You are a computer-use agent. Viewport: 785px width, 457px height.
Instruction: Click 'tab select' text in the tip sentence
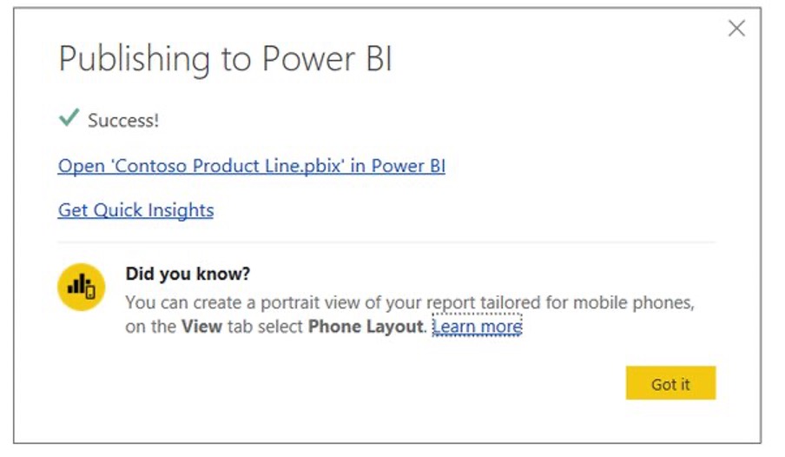pos(266,326)
